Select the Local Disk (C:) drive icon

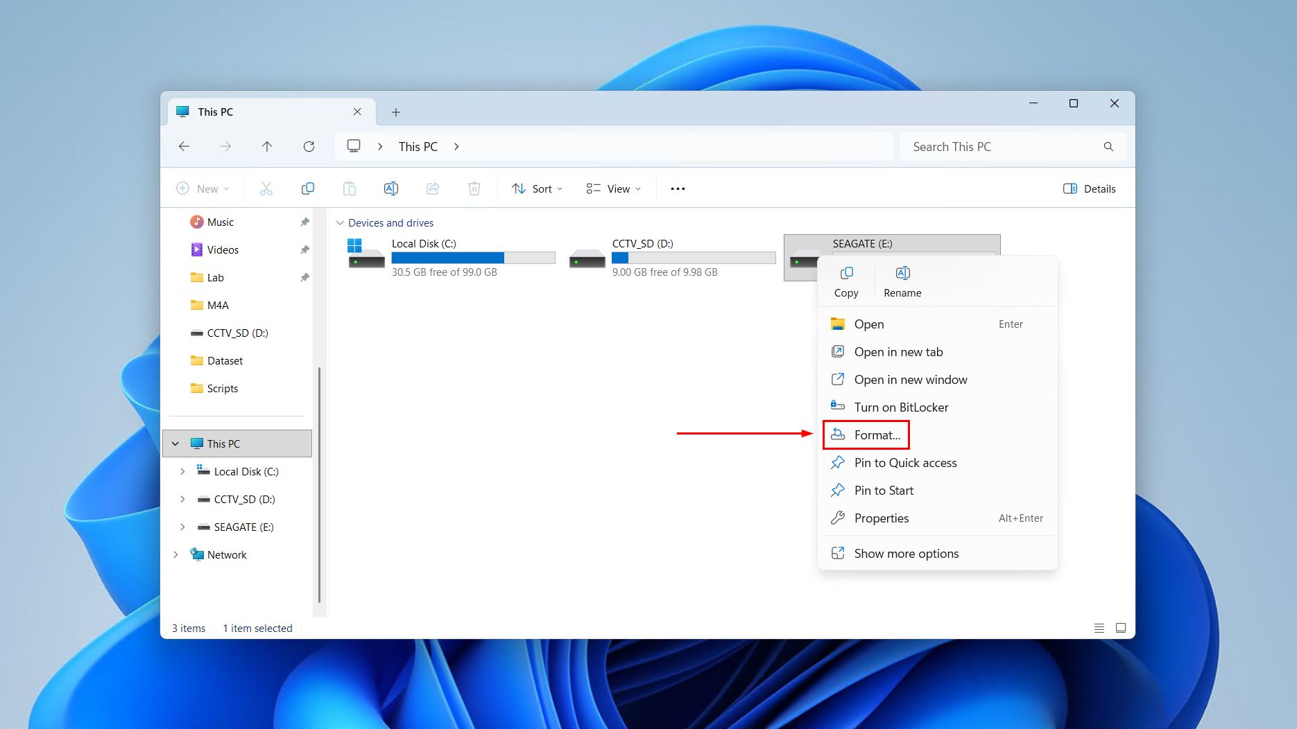pyautogui.click(x=366, y=254)
